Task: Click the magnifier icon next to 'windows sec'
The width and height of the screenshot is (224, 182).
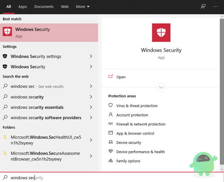Action: [x=5, y=86]
